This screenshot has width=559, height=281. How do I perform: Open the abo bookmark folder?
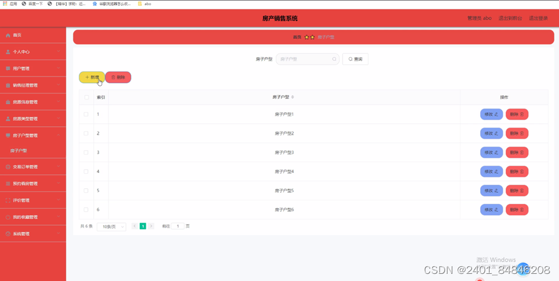coord(145,4)
